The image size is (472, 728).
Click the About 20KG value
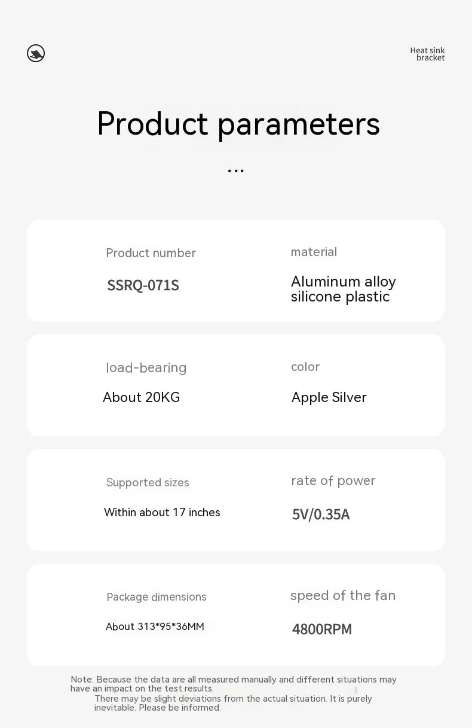tap(141, 397)
